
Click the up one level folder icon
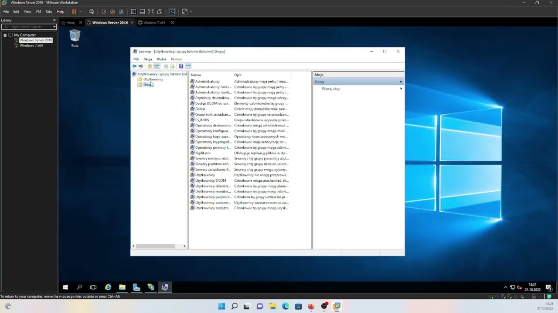click(x=150, y=66)
